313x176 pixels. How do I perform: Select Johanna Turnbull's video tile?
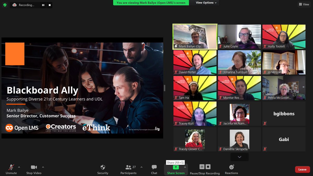[239, 62]
